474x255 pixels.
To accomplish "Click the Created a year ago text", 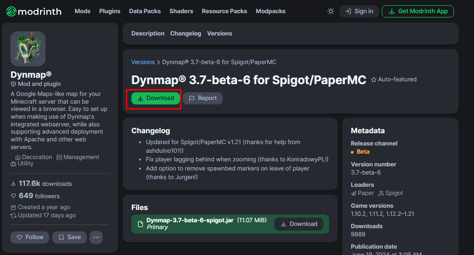I will (40, 207).
